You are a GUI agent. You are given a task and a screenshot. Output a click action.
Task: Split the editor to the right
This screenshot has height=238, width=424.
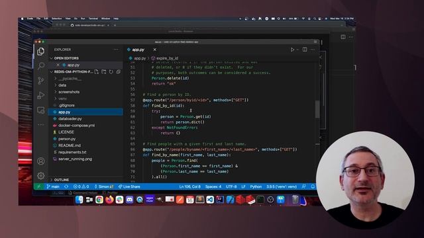click(305, 50)
